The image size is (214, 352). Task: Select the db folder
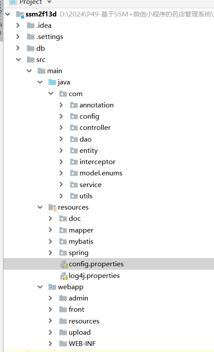coord(41,48)
